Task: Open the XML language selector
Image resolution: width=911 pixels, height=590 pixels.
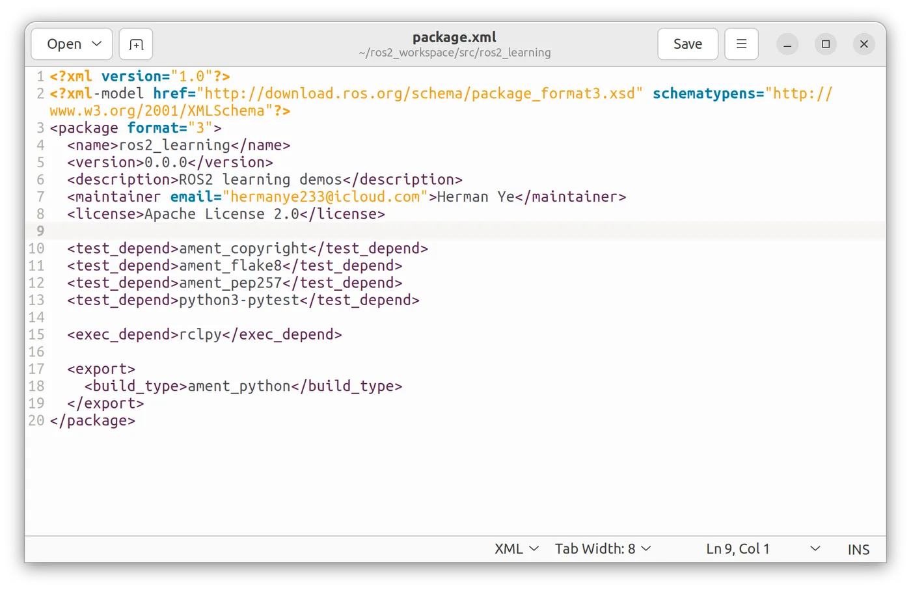Action: click(517, 549)
